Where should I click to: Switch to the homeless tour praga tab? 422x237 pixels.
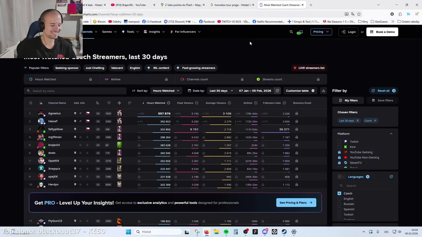(x=231, y=5)
